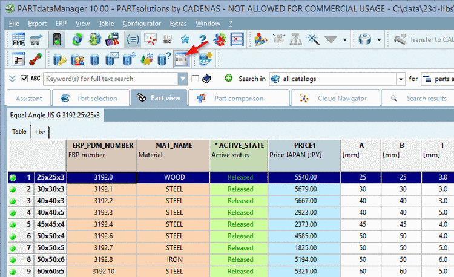
Task: Toggle the traffic light status icon
Action: pyautogui.click(x=57, y=39)
